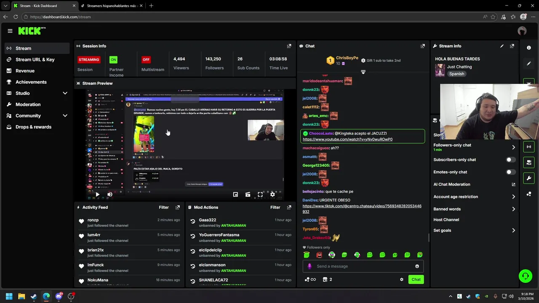Click Gaaa322 unbanned entry in Mod Actions
The height and width of the screenshot is (303, 539).
240,223
